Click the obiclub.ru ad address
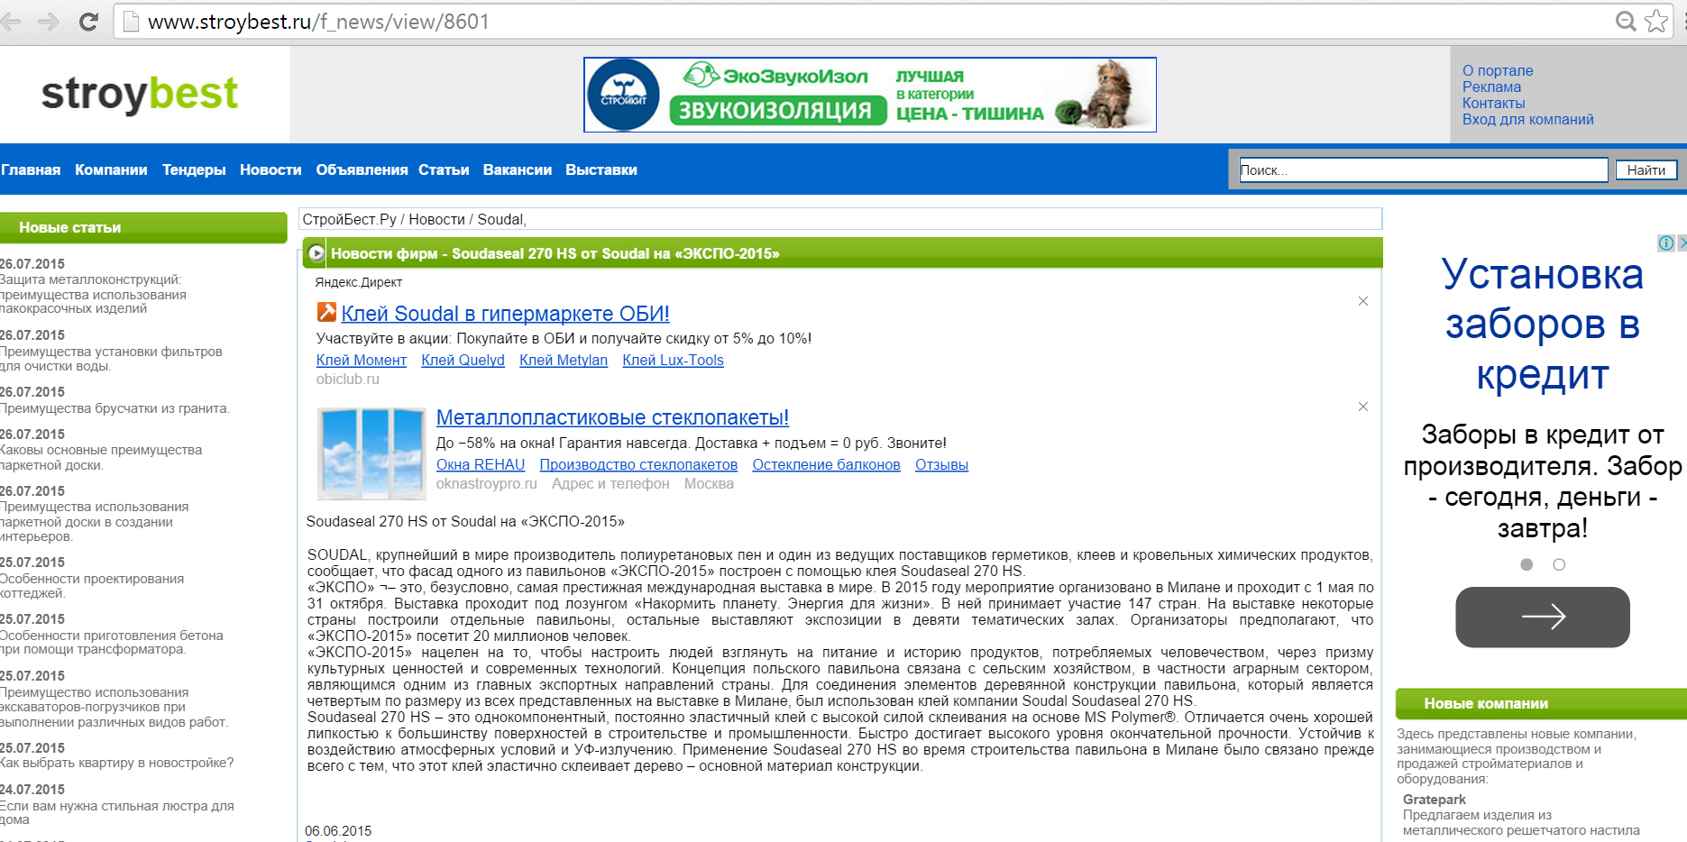The width and height of the screenshot is (1687, 842). 348,379
